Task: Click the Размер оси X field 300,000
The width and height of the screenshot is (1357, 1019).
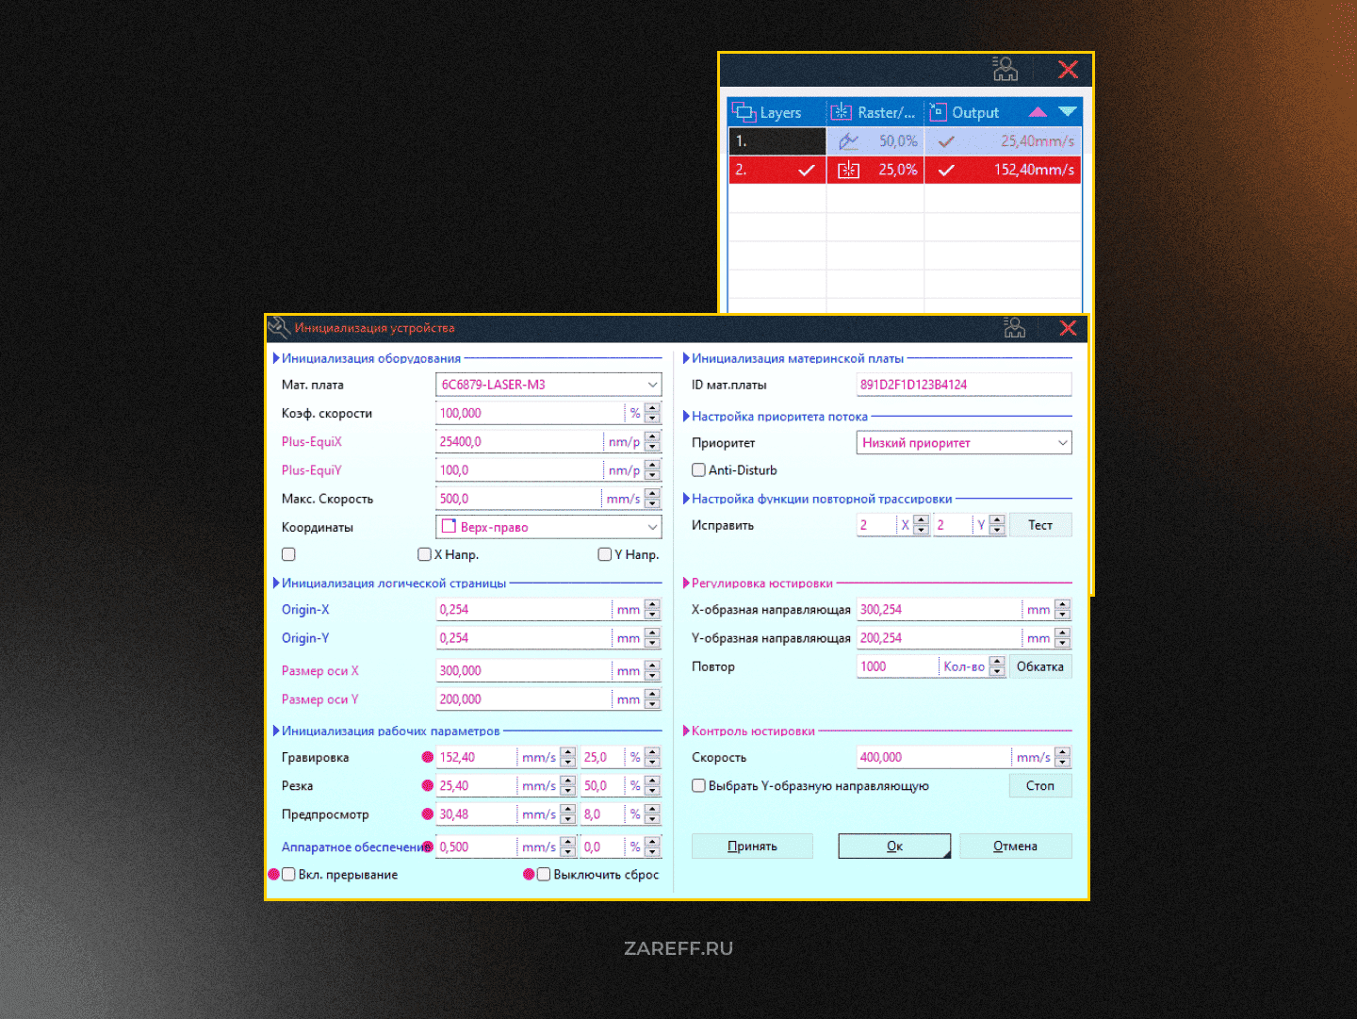Action: pos(523,671)
